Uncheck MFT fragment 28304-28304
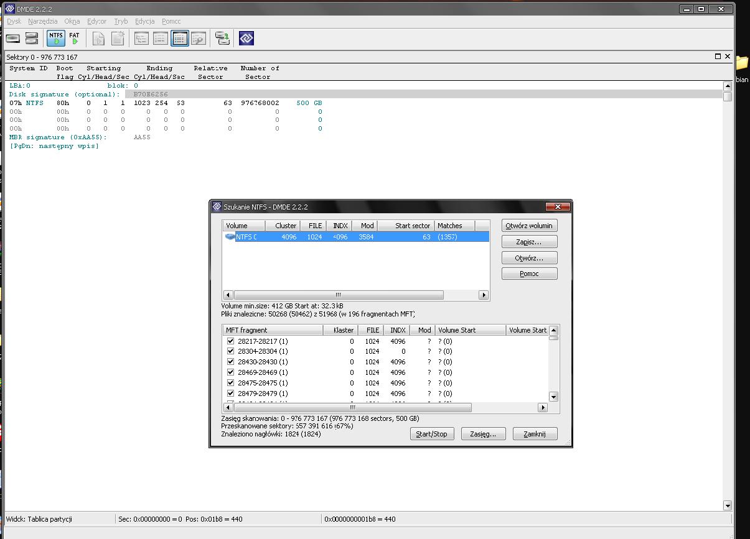 pyautogui.click(x=231, y=351)
